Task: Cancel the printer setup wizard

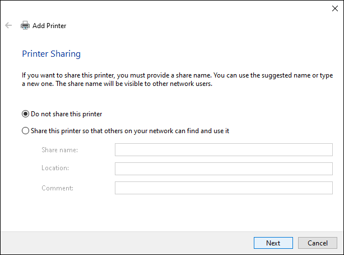Action: click(318, 243)
